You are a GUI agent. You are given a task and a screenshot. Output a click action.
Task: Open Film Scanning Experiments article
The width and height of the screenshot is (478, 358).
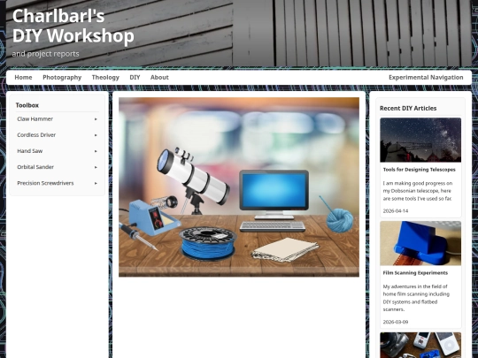coord(415,273)
